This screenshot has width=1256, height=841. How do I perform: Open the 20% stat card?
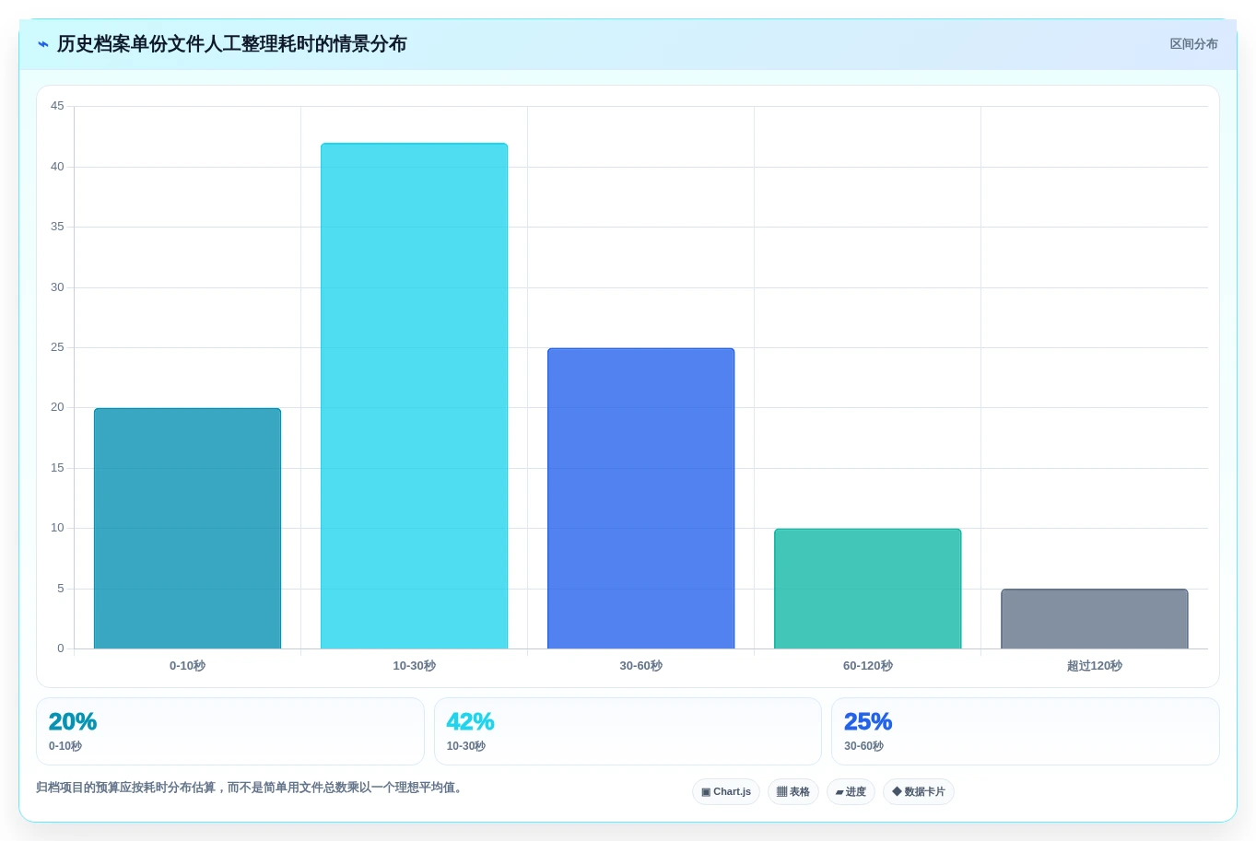(x=230, y=731)
